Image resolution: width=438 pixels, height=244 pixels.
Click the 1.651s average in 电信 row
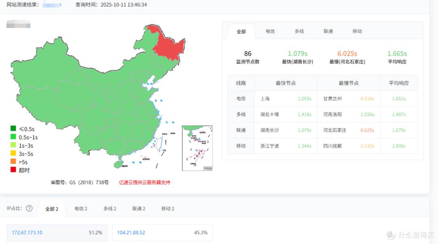click(399, 99)
